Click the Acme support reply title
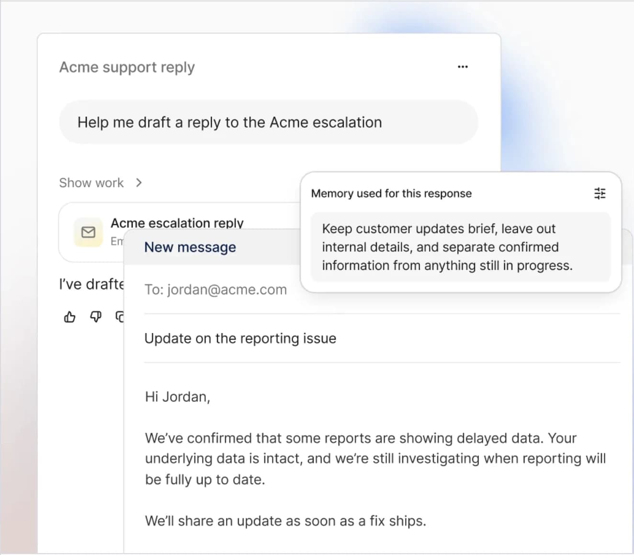Viewport: 634px width, 555px height. pyautogui.click(x=127, y=67)
